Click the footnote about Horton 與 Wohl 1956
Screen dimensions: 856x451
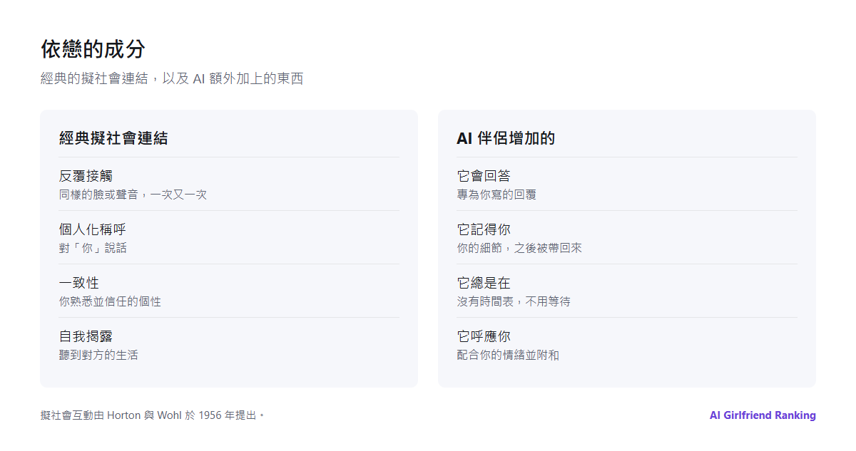click(x=153, y=415)
